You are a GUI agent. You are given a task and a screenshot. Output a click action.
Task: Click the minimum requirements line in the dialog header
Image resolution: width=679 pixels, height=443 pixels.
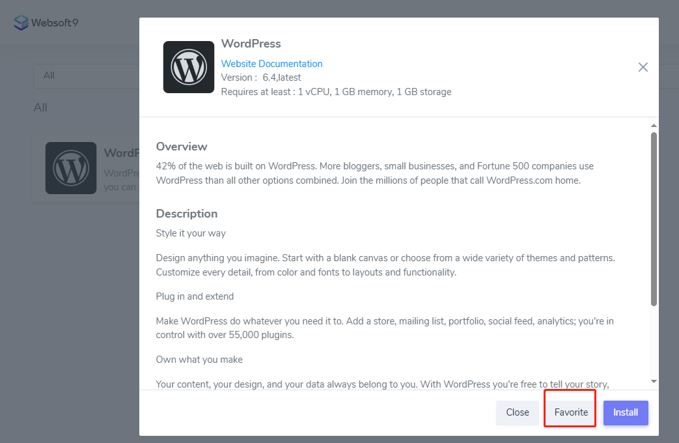(336, 92)
